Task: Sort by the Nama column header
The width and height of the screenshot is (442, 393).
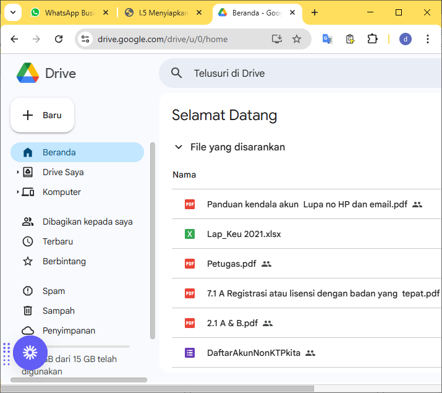Action: click(x=184, y=175)
